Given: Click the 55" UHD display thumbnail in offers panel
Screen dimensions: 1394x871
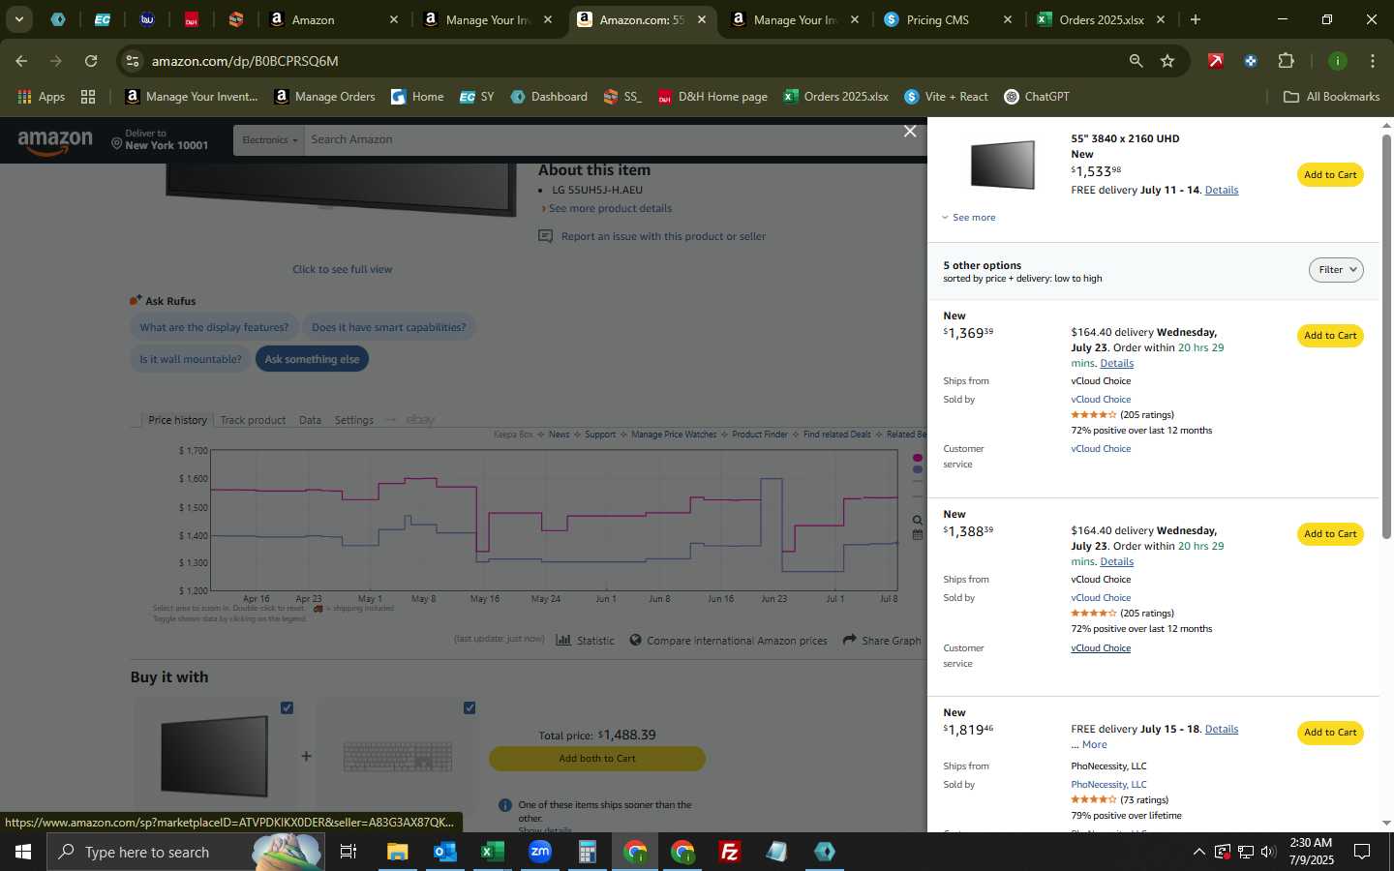Looking at the screenshot, I should pos(1002,165).
